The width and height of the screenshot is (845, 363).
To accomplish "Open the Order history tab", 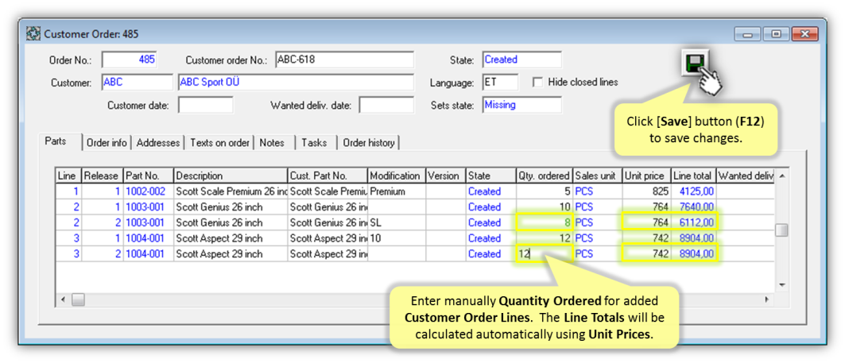I will tap(369, 143).
